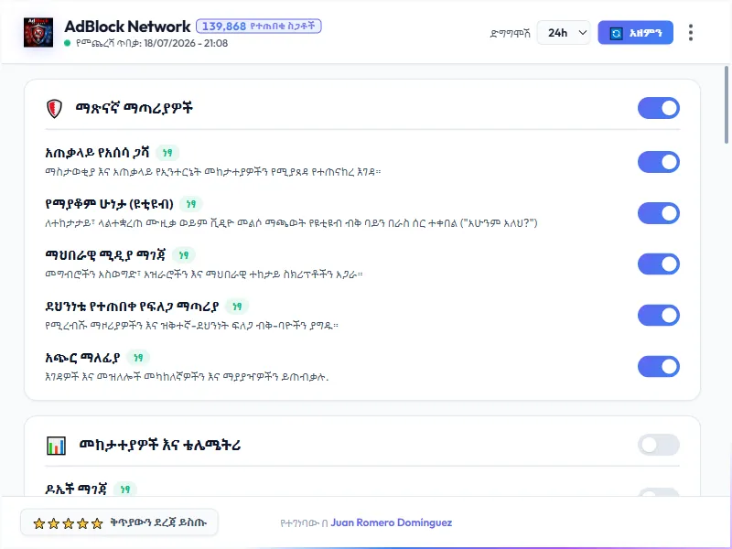
Task: Click the AdBlock Network logo icon
Action: tap(38, 33)
